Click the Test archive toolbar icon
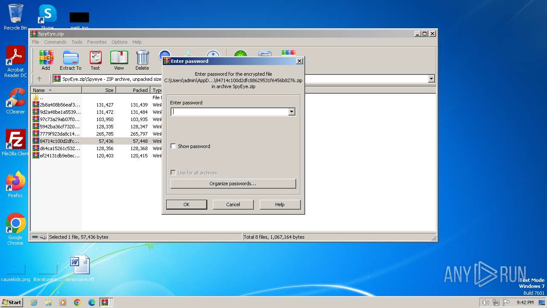The height and width of the screenshot is (308, 547). [95, 60]
